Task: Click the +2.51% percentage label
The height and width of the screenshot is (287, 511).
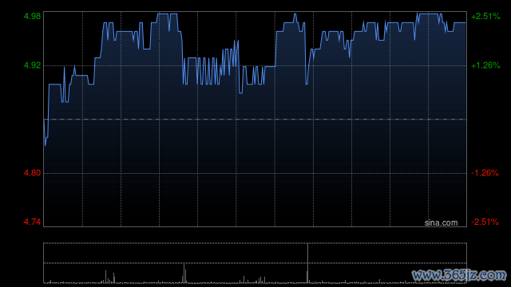Action: click(x=485, y=16)
